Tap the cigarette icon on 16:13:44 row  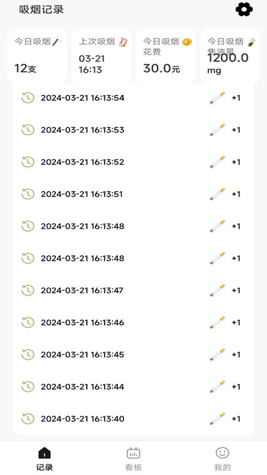[x=218, y=387]
